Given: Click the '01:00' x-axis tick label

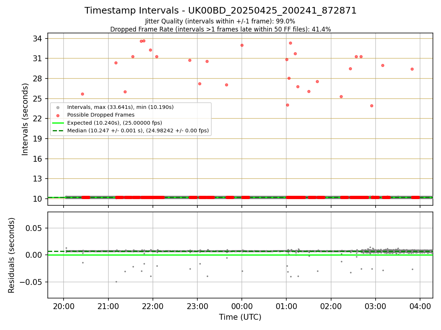Looking at the screenshot, I should (286, 306).
